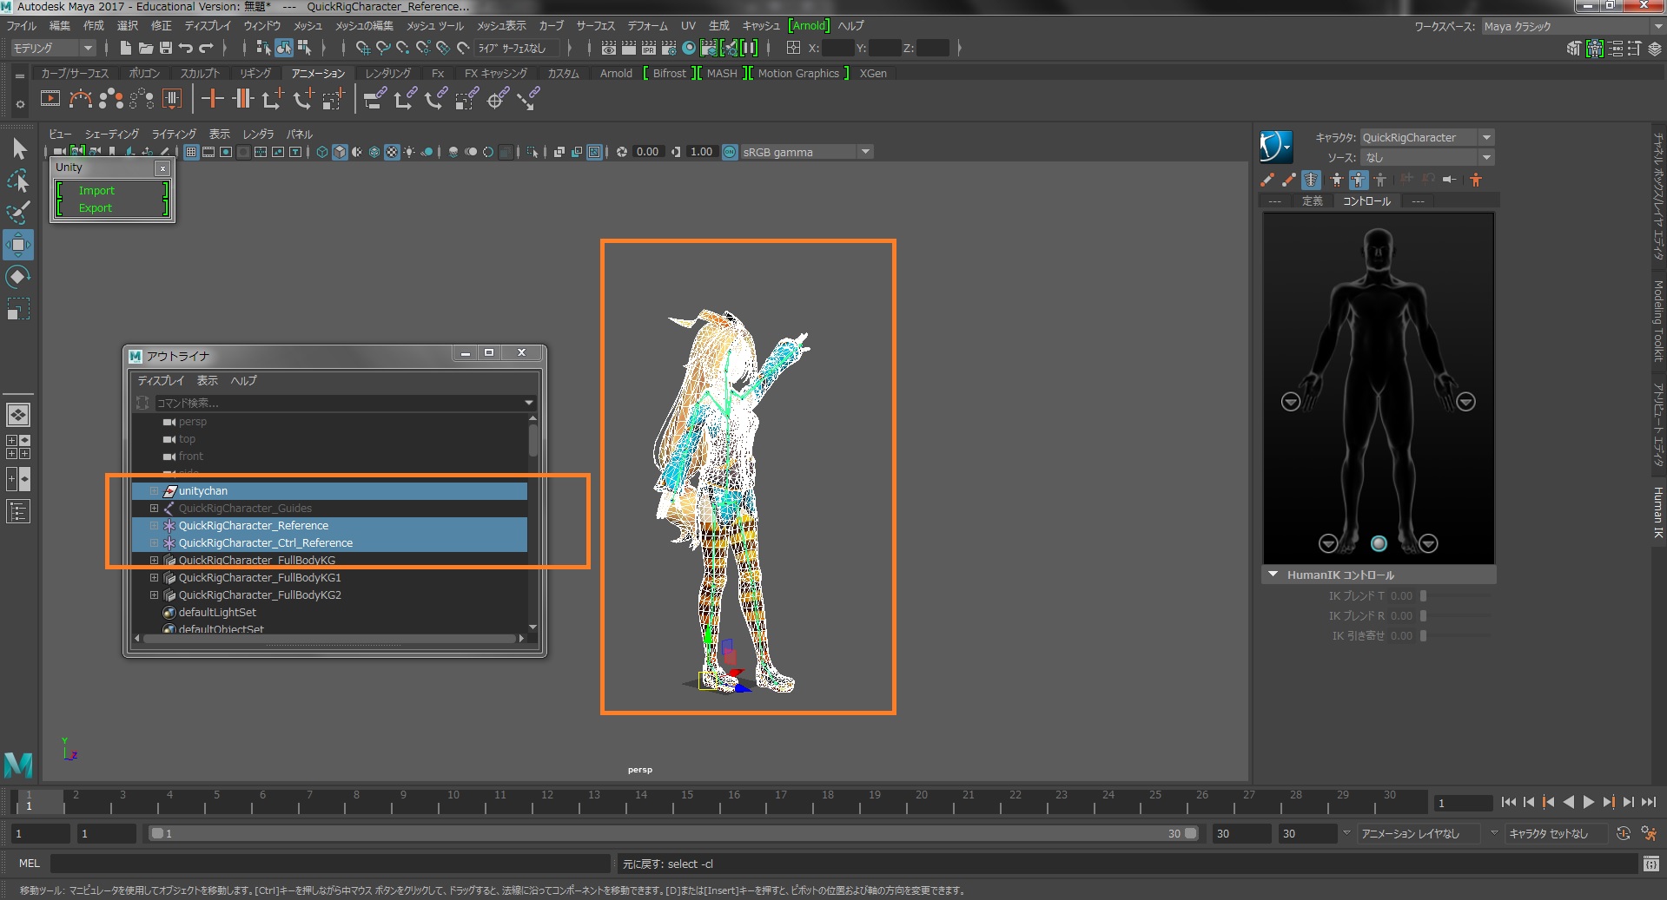Click Import in the Unity window
Image resolution: width=1667 pixels, height=900 pixels.
[x=96, y=191]
